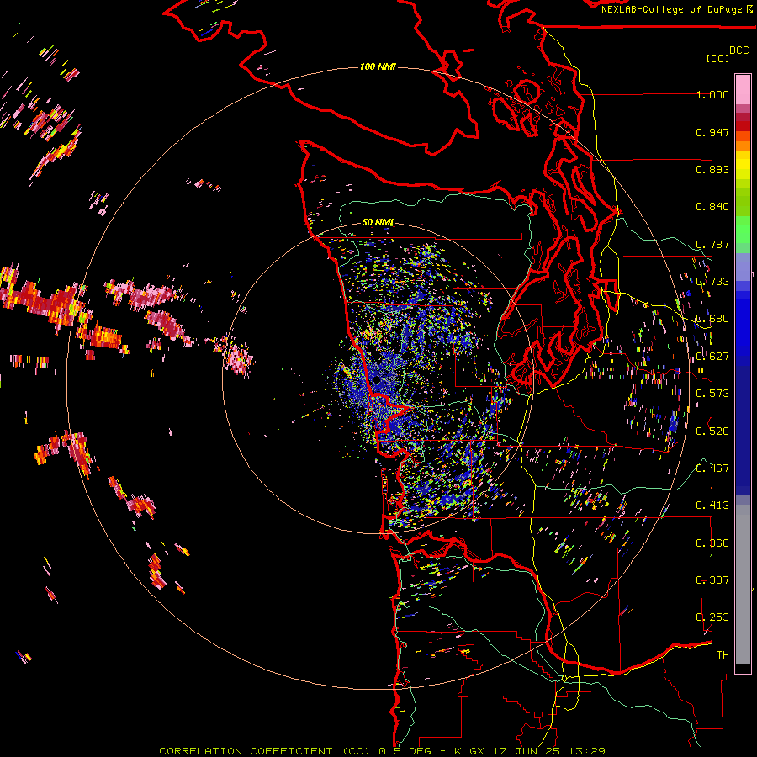
Task: Click the 0.787 legend value
Action: (712, 244)
